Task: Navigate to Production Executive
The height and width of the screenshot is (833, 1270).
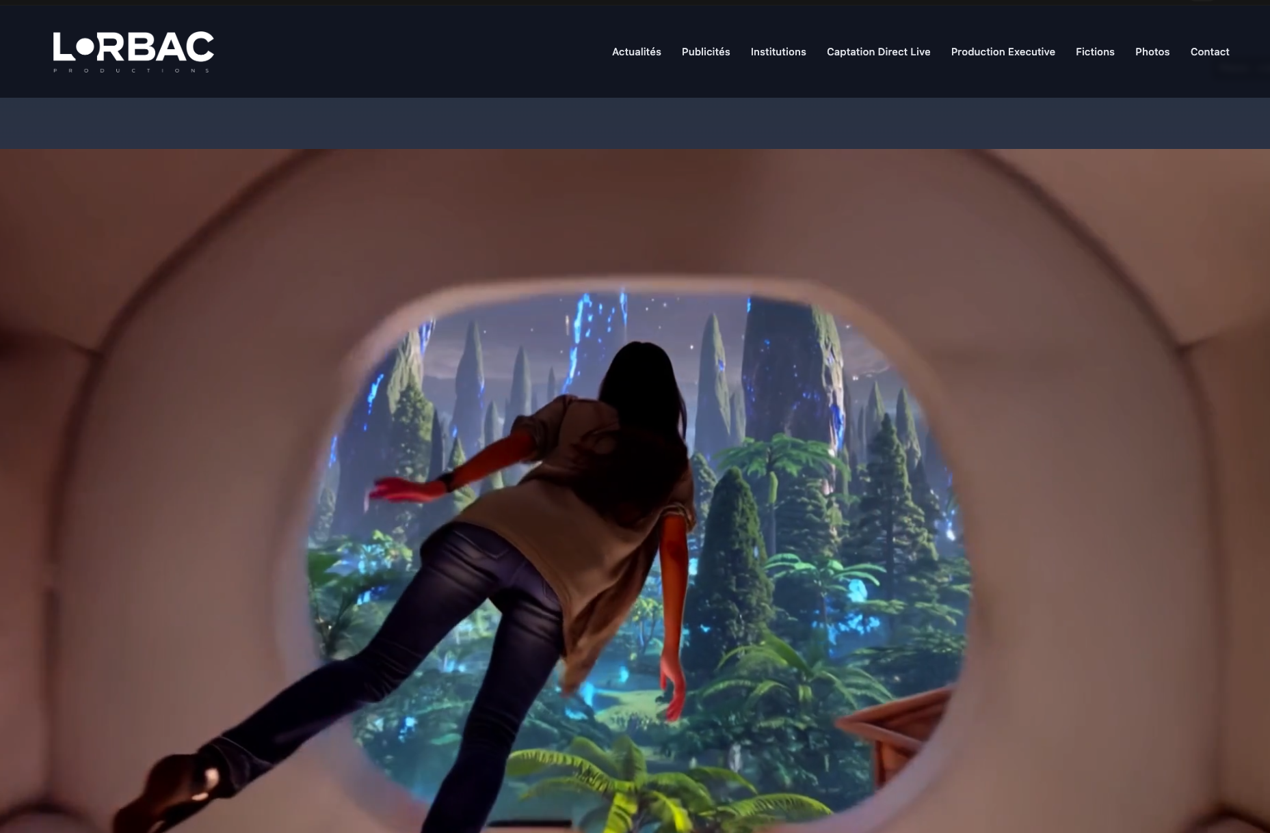Action: pyautogui.click(x=1003, y=52)
